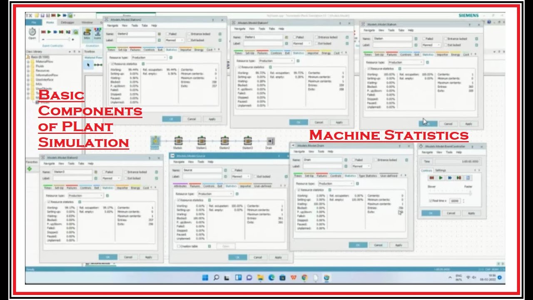Expand Resources folder in Class Library

(x=28, y=70)
